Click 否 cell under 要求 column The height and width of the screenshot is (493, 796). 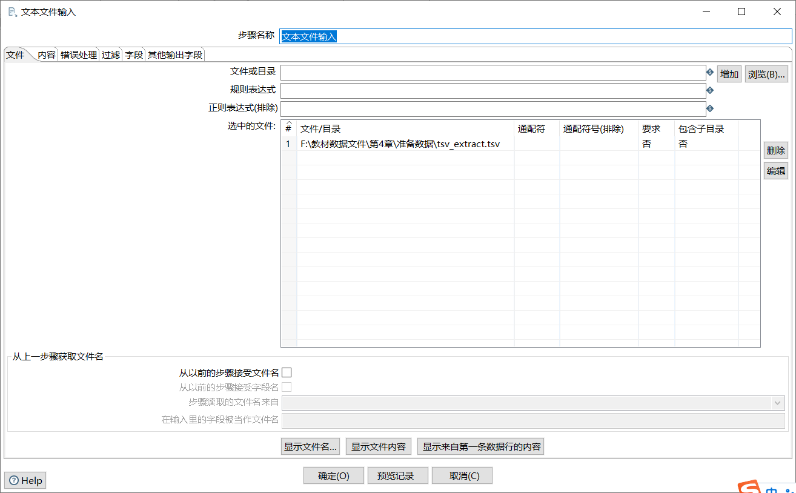click(657, 144)
